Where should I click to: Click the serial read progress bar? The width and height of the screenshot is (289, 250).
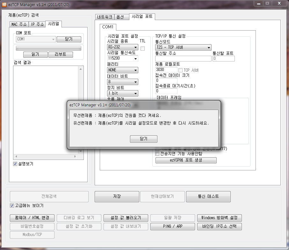coord(48,48)
